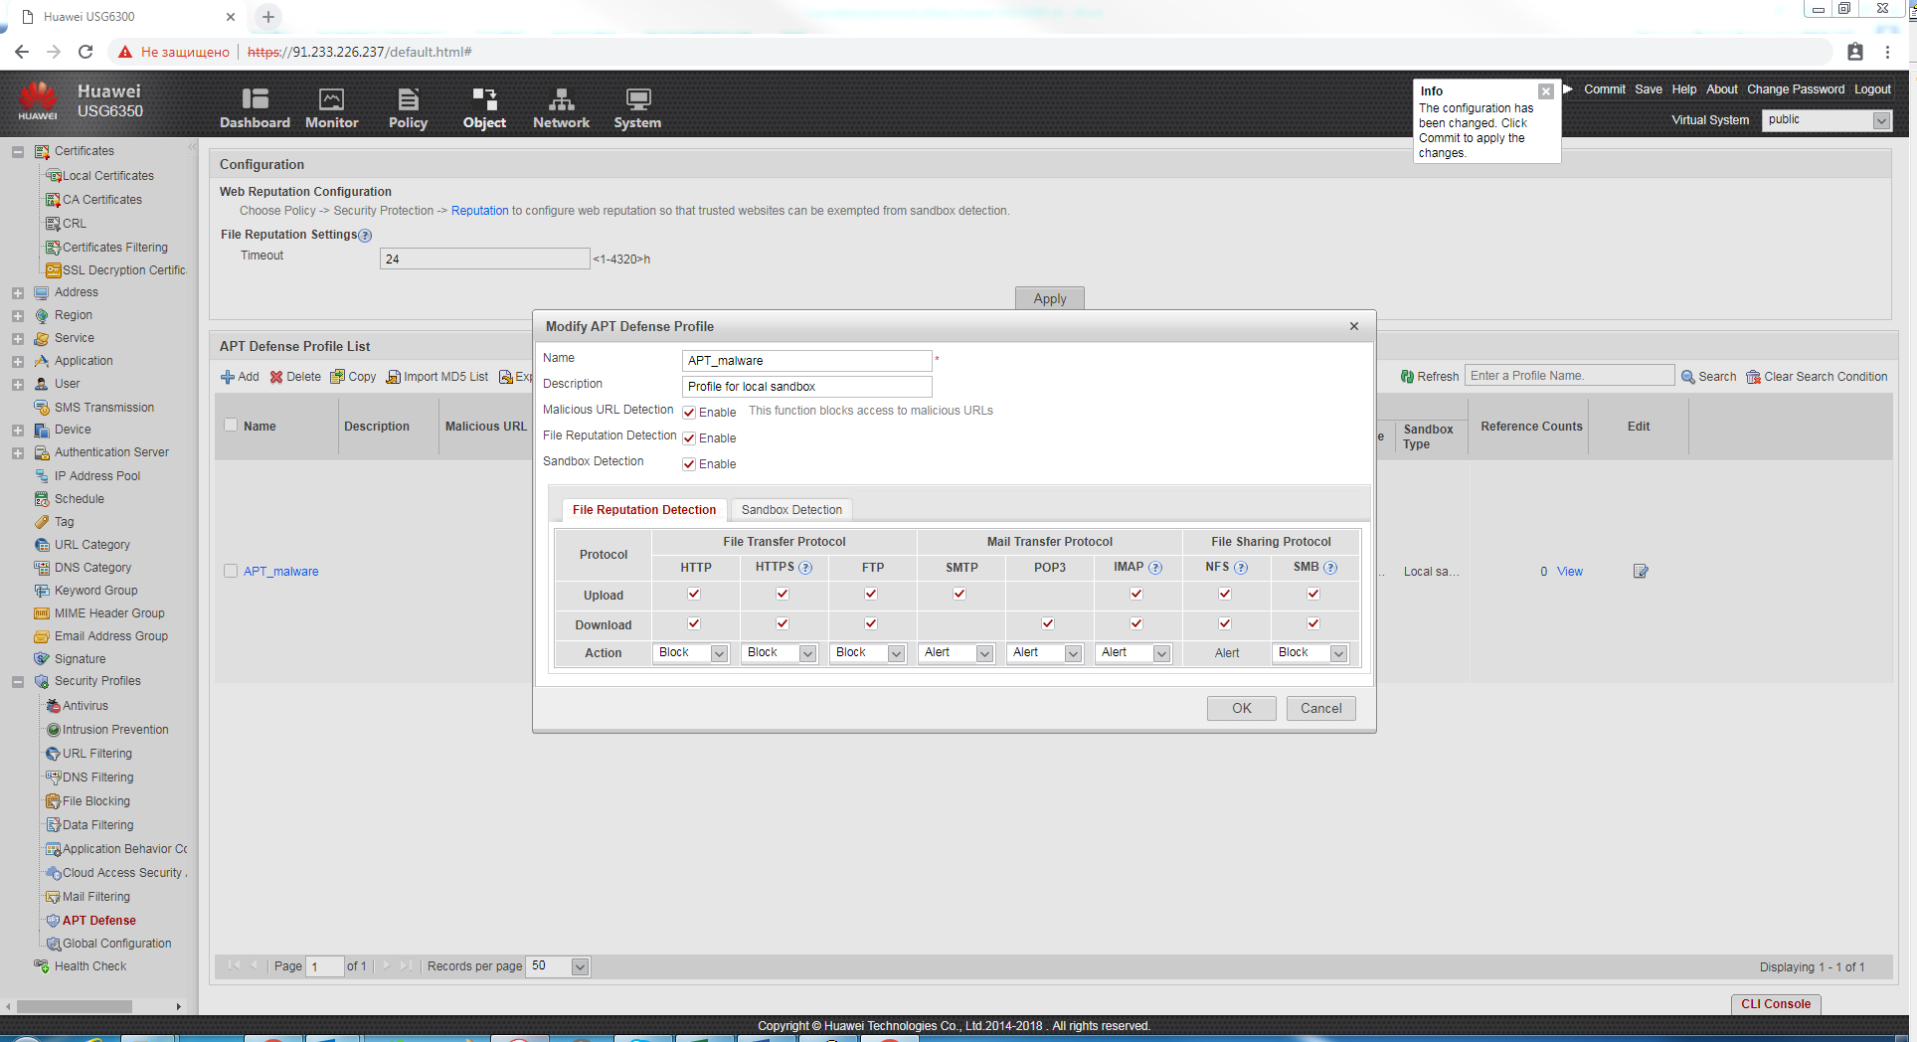
Task: Toggle File Reputation Detection Enable checkbox
Action: click(x=689, y=438)
